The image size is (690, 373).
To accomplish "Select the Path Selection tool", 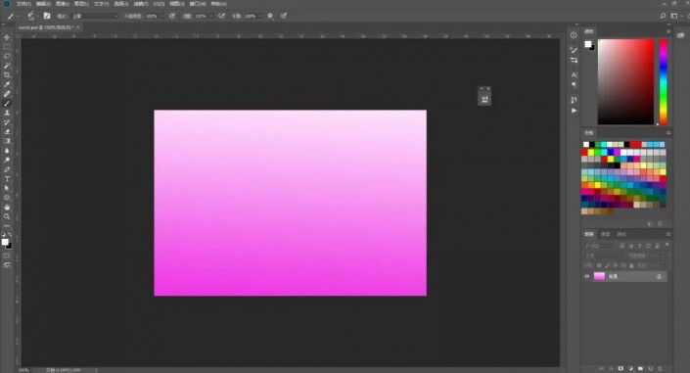I will pos(7,188).
